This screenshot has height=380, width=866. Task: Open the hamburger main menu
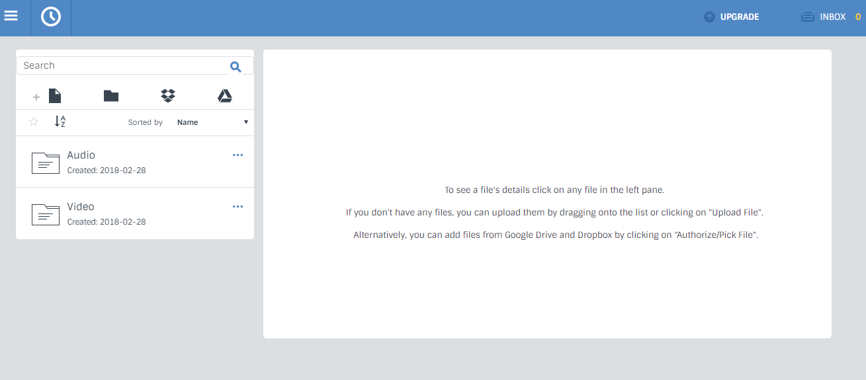coord(11,15)
